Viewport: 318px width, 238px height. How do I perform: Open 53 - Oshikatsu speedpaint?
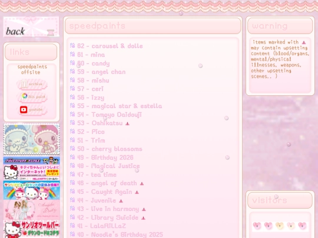[x=100, y=123]
